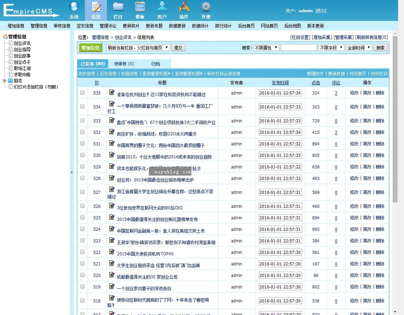
Task: Open the 刷新当前栏目、父栏目与首页 dropdown
Action: pyautogui.click(x=138, y=48)
